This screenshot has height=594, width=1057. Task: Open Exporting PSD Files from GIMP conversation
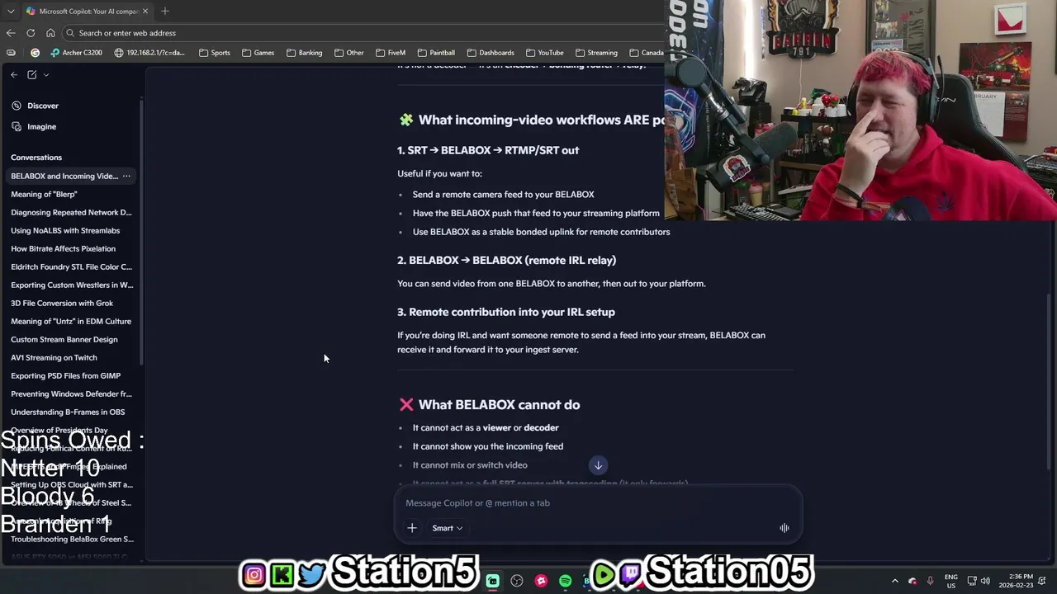click(65, 375)
